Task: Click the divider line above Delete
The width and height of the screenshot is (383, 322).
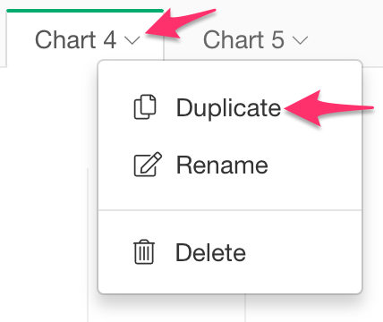Action: point(230,210)
